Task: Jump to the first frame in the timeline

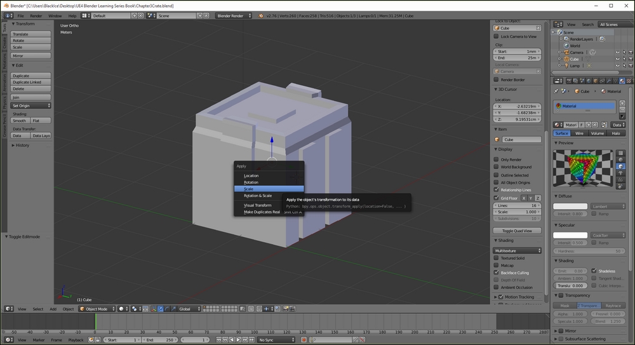Action: [x=218, y=340]
